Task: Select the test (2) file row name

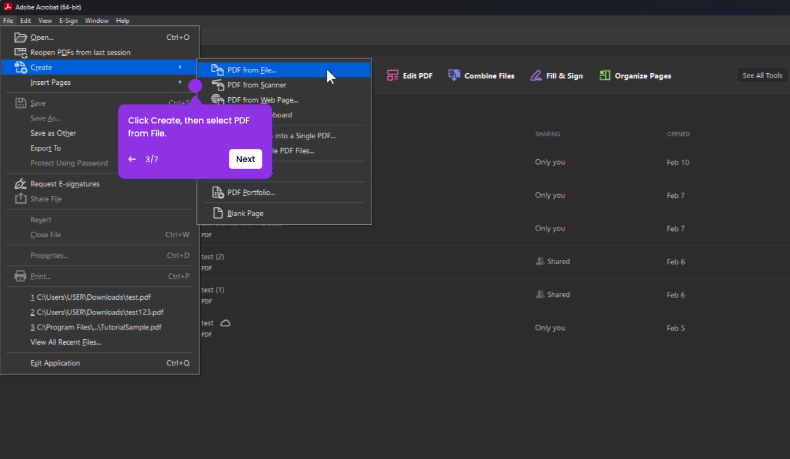Action: (x=213, y=257)
